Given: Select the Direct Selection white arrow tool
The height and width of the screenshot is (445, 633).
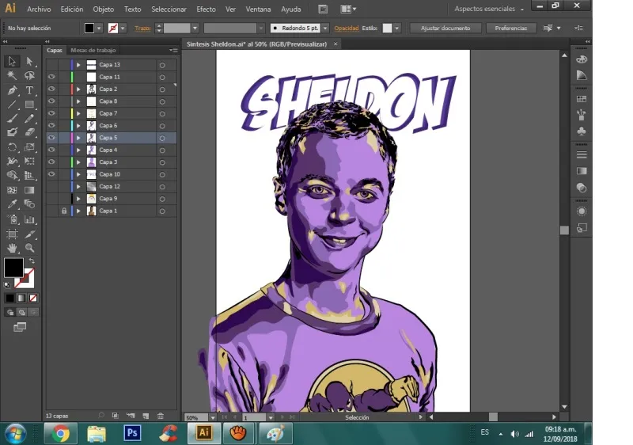Looking at the screenshot, I should tap(29, 62).
